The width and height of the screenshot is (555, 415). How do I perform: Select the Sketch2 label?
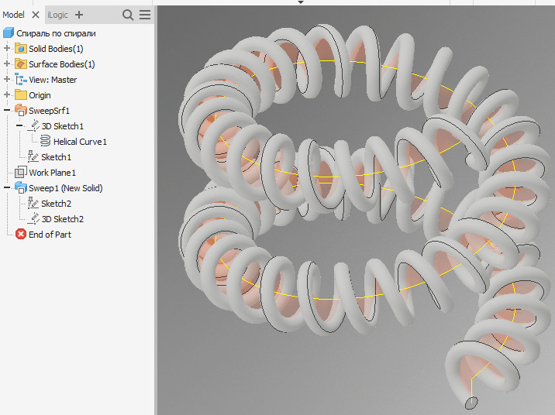[x=56, y=204]
